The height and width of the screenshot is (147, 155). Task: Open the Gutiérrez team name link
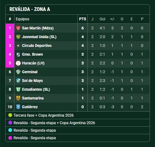30,107
